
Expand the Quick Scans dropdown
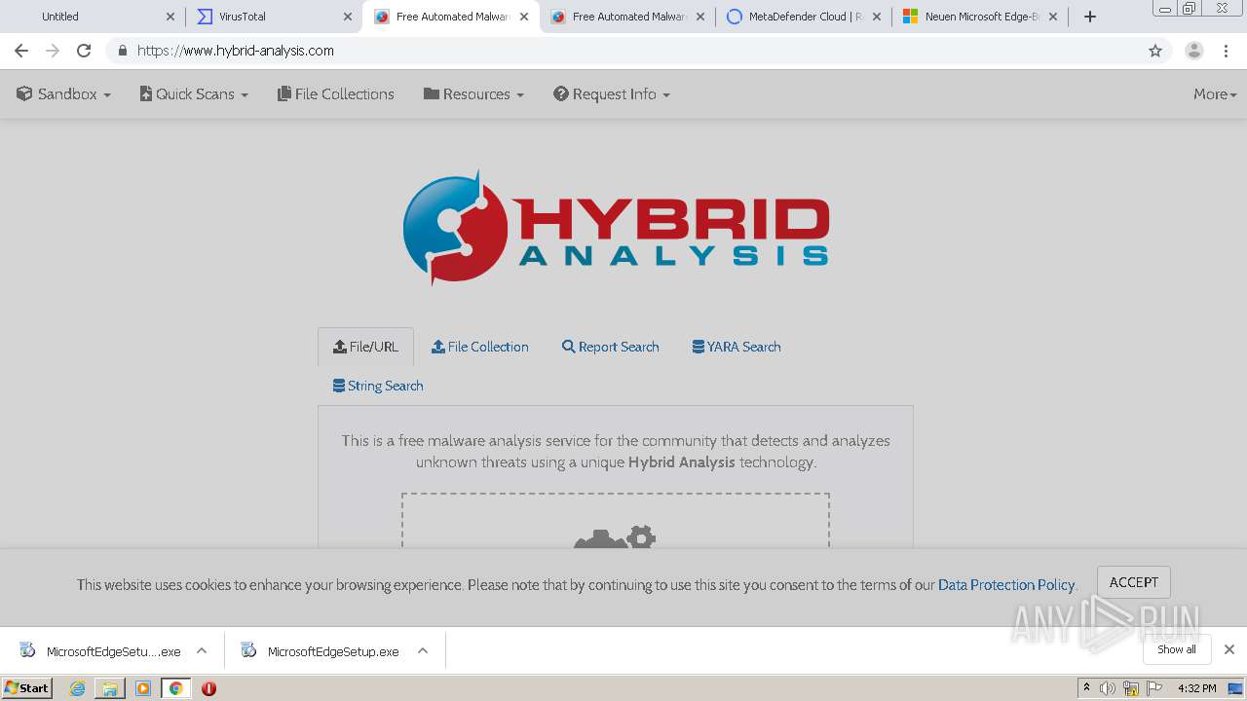[x=194, y=94]
